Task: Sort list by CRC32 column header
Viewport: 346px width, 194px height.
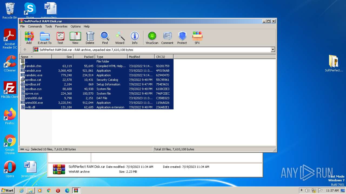Action: click(164, 57)
